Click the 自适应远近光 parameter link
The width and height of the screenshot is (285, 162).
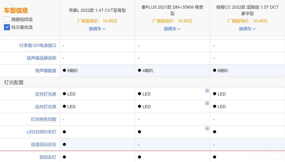click(x=44, y=144)
